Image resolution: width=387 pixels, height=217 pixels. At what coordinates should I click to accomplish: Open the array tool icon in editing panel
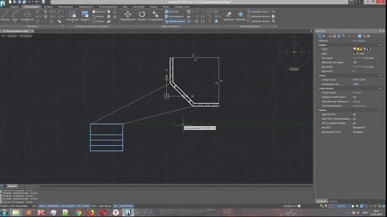click(x=189, y=11)
